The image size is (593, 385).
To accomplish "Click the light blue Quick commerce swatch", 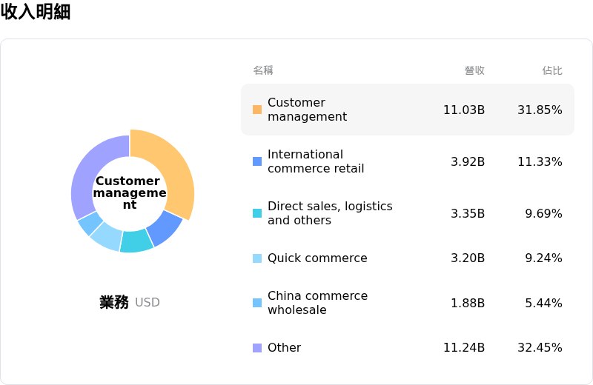I will click(257, 258).
